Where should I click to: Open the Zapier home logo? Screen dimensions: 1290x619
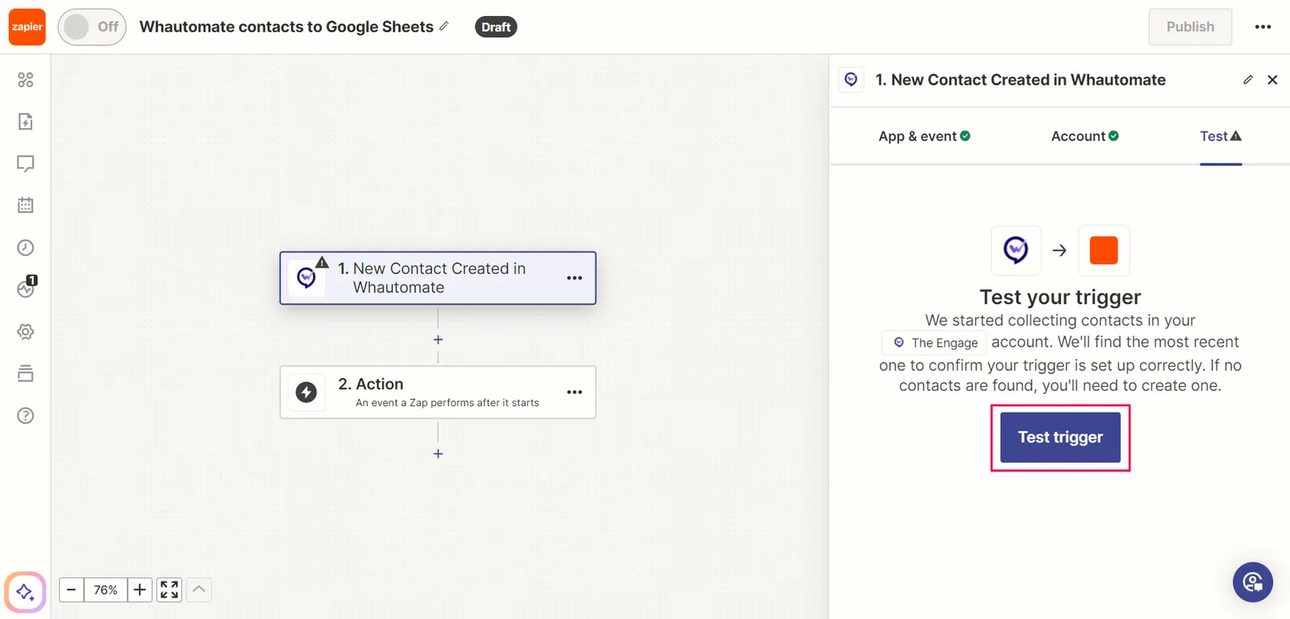pyautogui.click(x=27, y=27)
